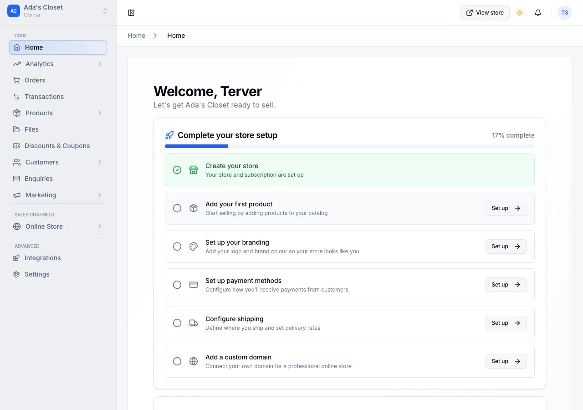Click the storefront icon in Create your store
Image resolution: width=583 pixels, height=410 pixels.
(194, 170)
